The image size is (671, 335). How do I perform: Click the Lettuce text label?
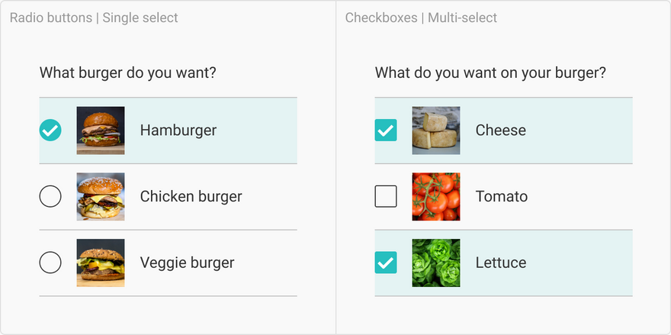pos(500,263)
